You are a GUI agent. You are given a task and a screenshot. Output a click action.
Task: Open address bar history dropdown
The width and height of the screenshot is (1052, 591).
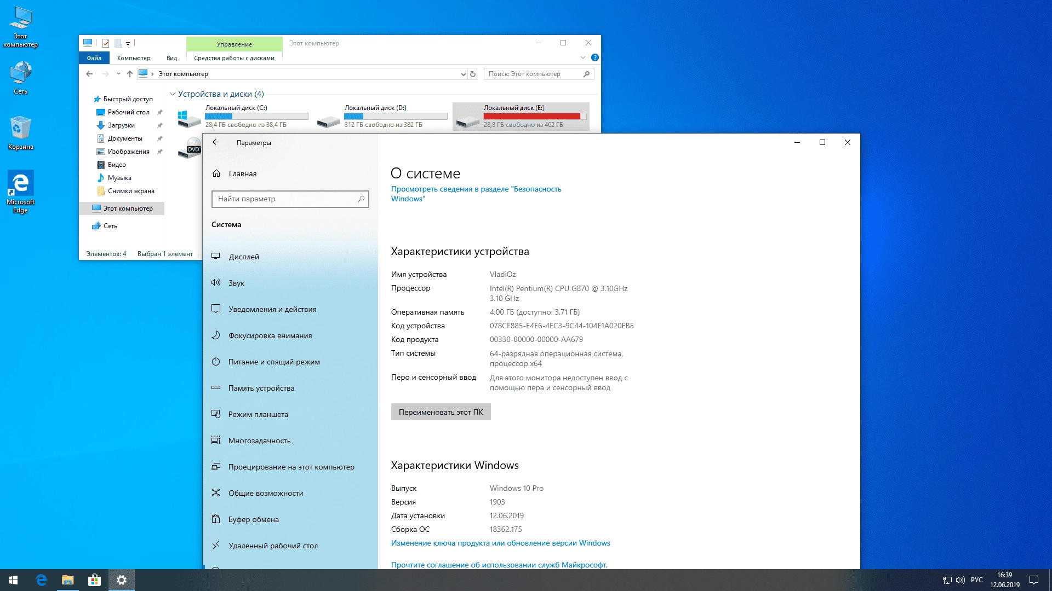pos(463,74)
